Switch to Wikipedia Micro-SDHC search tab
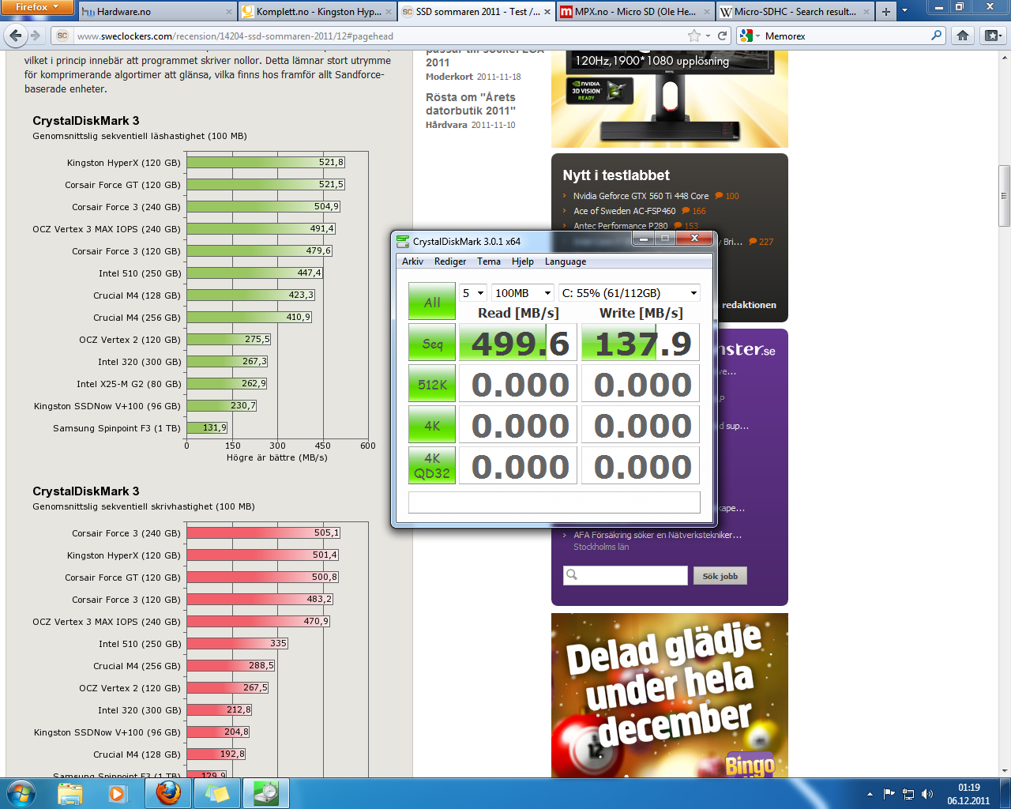The image size is (1011, 809). click(794, 12)
